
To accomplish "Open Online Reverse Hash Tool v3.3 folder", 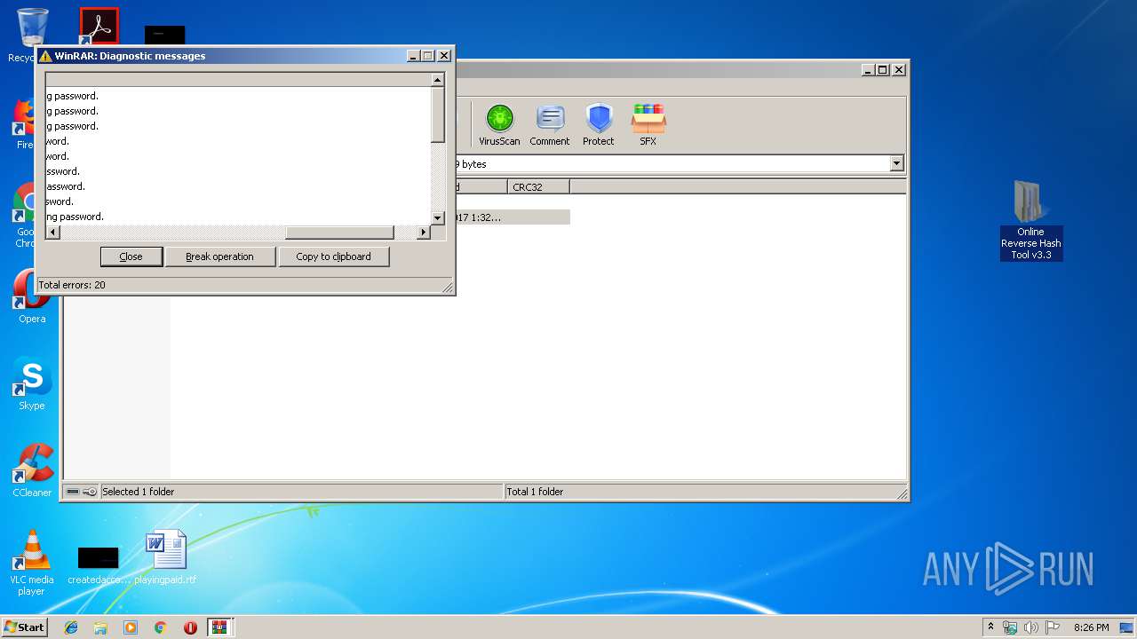I will tap(1031, 220).
